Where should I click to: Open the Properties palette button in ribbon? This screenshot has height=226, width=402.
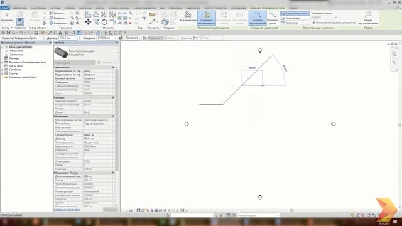pyautogui.click(x=20, y=21)
